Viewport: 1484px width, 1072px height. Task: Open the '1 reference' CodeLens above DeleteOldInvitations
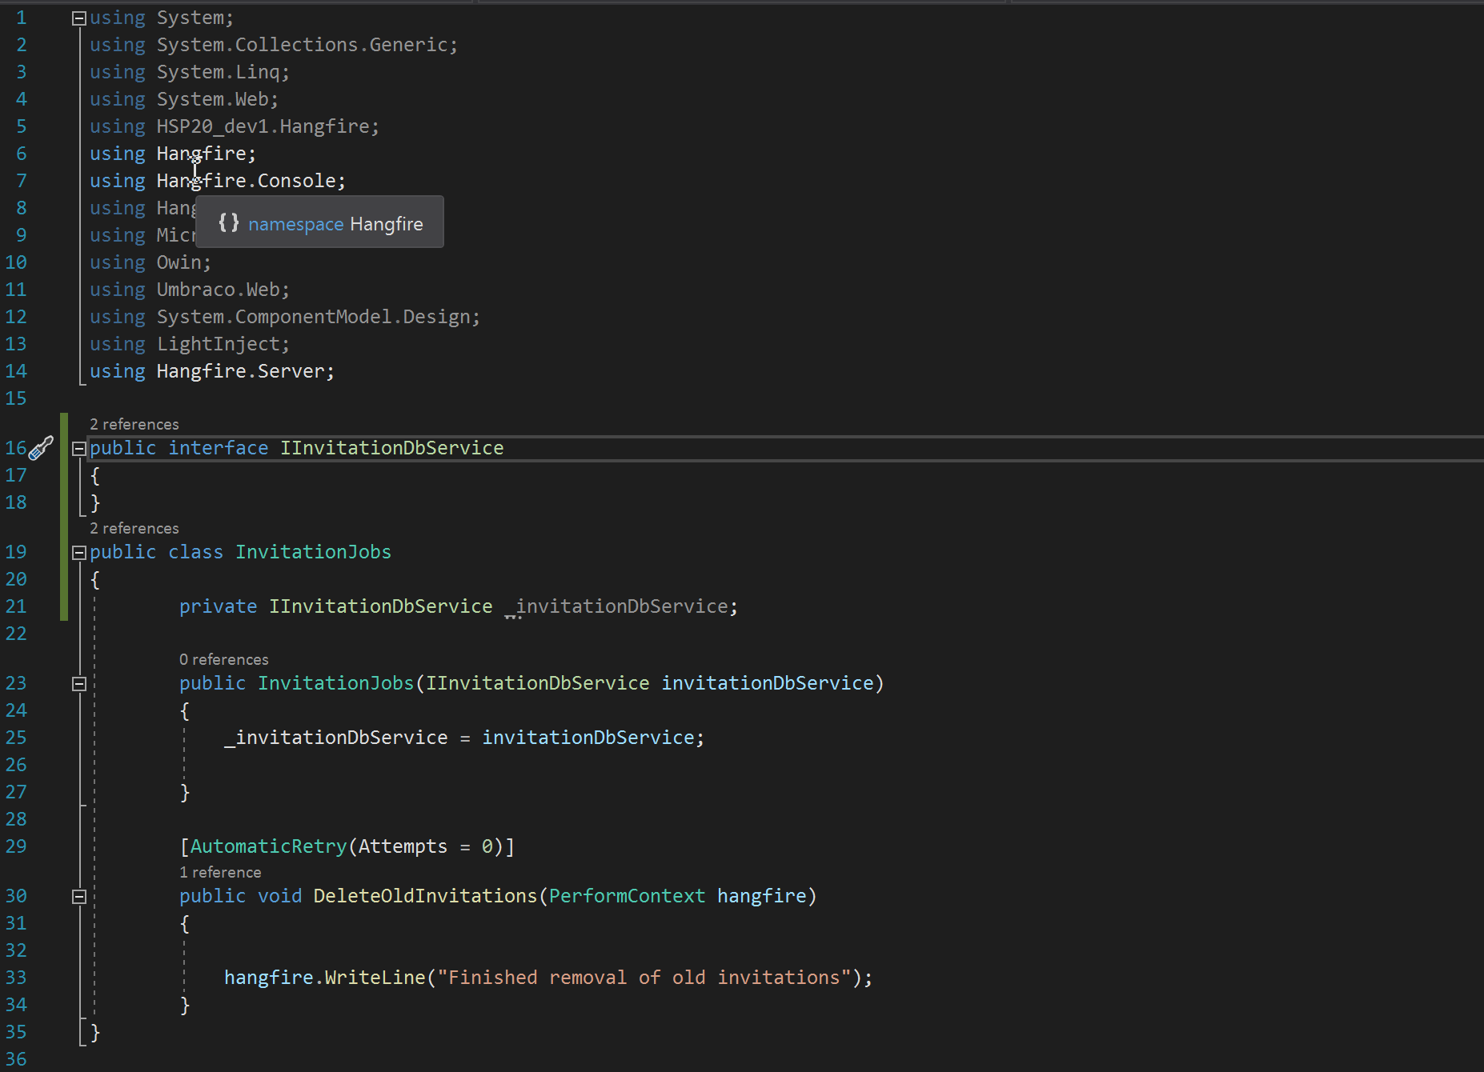tap(220, 872)
